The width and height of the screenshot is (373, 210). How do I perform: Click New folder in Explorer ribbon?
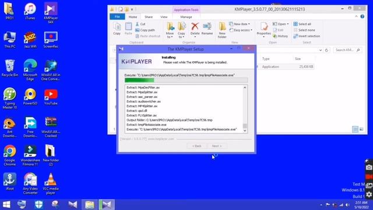coord(222,30)
